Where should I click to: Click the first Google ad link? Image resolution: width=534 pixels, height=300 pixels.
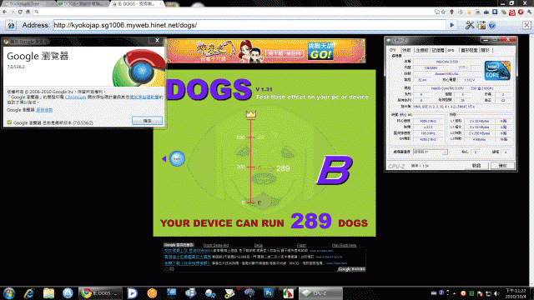pos(186,251)
